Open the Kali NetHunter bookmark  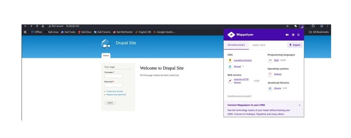123,32
